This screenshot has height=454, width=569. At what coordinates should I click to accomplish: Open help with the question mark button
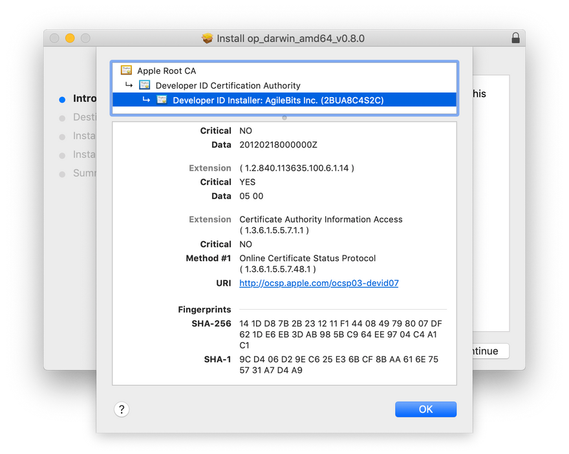[x=122, y=409]
